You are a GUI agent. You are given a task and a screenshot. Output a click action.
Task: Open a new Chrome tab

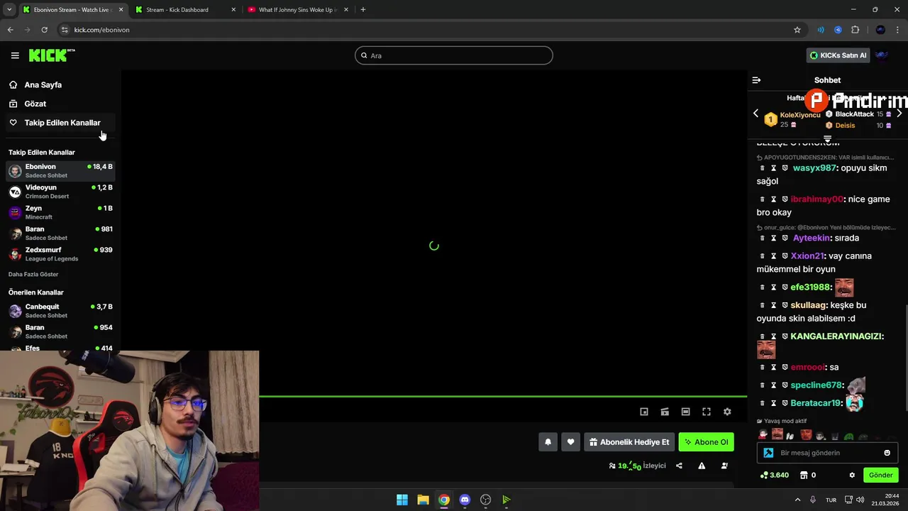tap(363, 10)
